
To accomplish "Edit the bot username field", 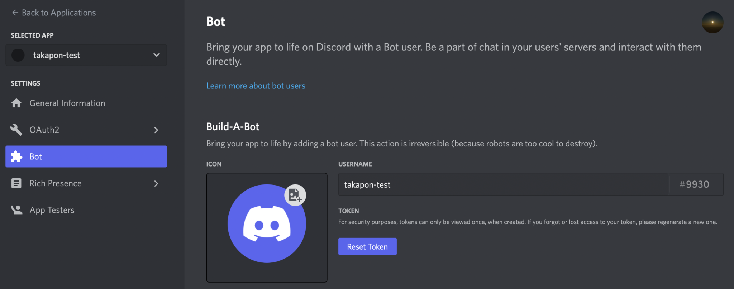I will click(466, 184).
